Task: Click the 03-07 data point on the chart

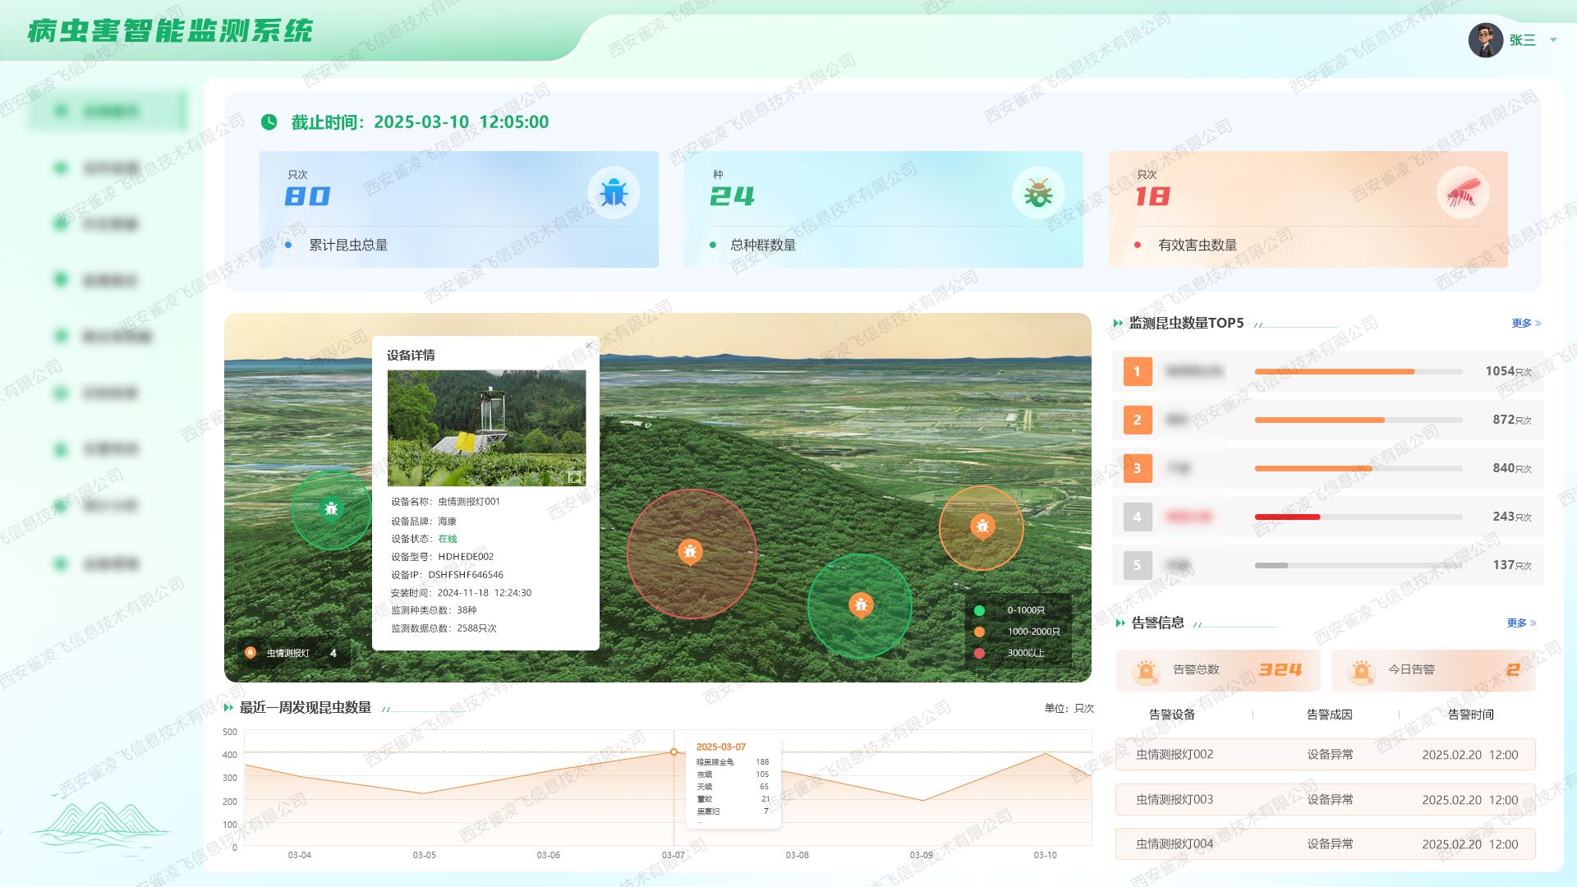Action: [674, 752]
